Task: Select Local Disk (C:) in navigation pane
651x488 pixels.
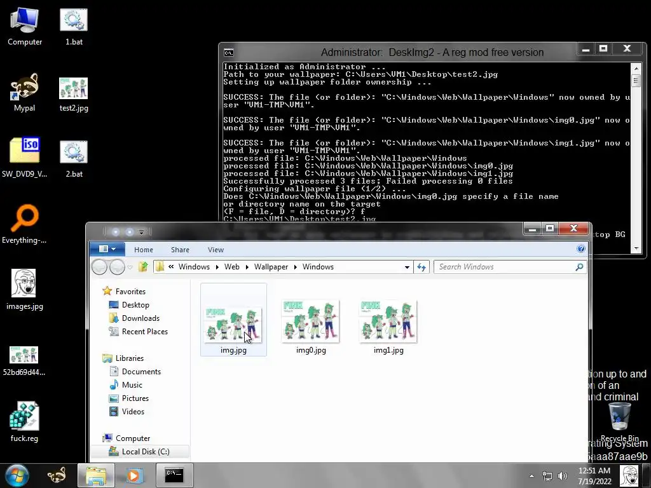Action: (139, 451)
